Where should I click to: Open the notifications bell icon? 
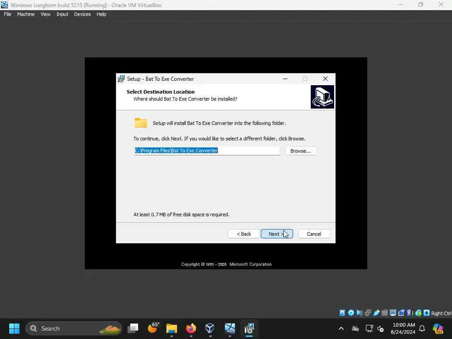pyautogui.click(x=422, y=328)
